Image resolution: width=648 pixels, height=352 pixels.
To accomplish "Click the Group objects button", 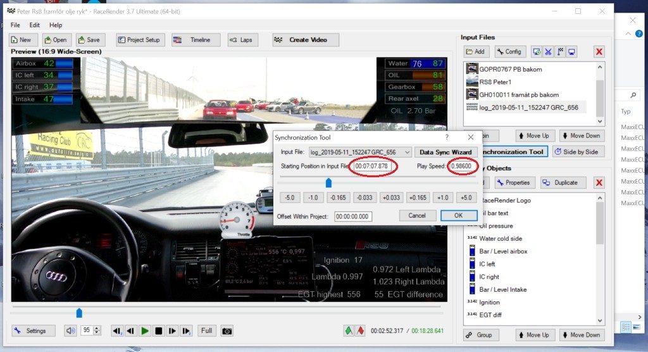I will (481, 335).
